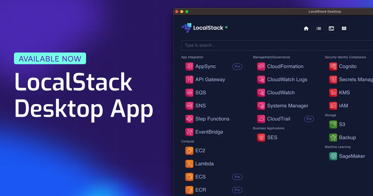
Task: Click the Lambda service icon
Action: [189, 164]
